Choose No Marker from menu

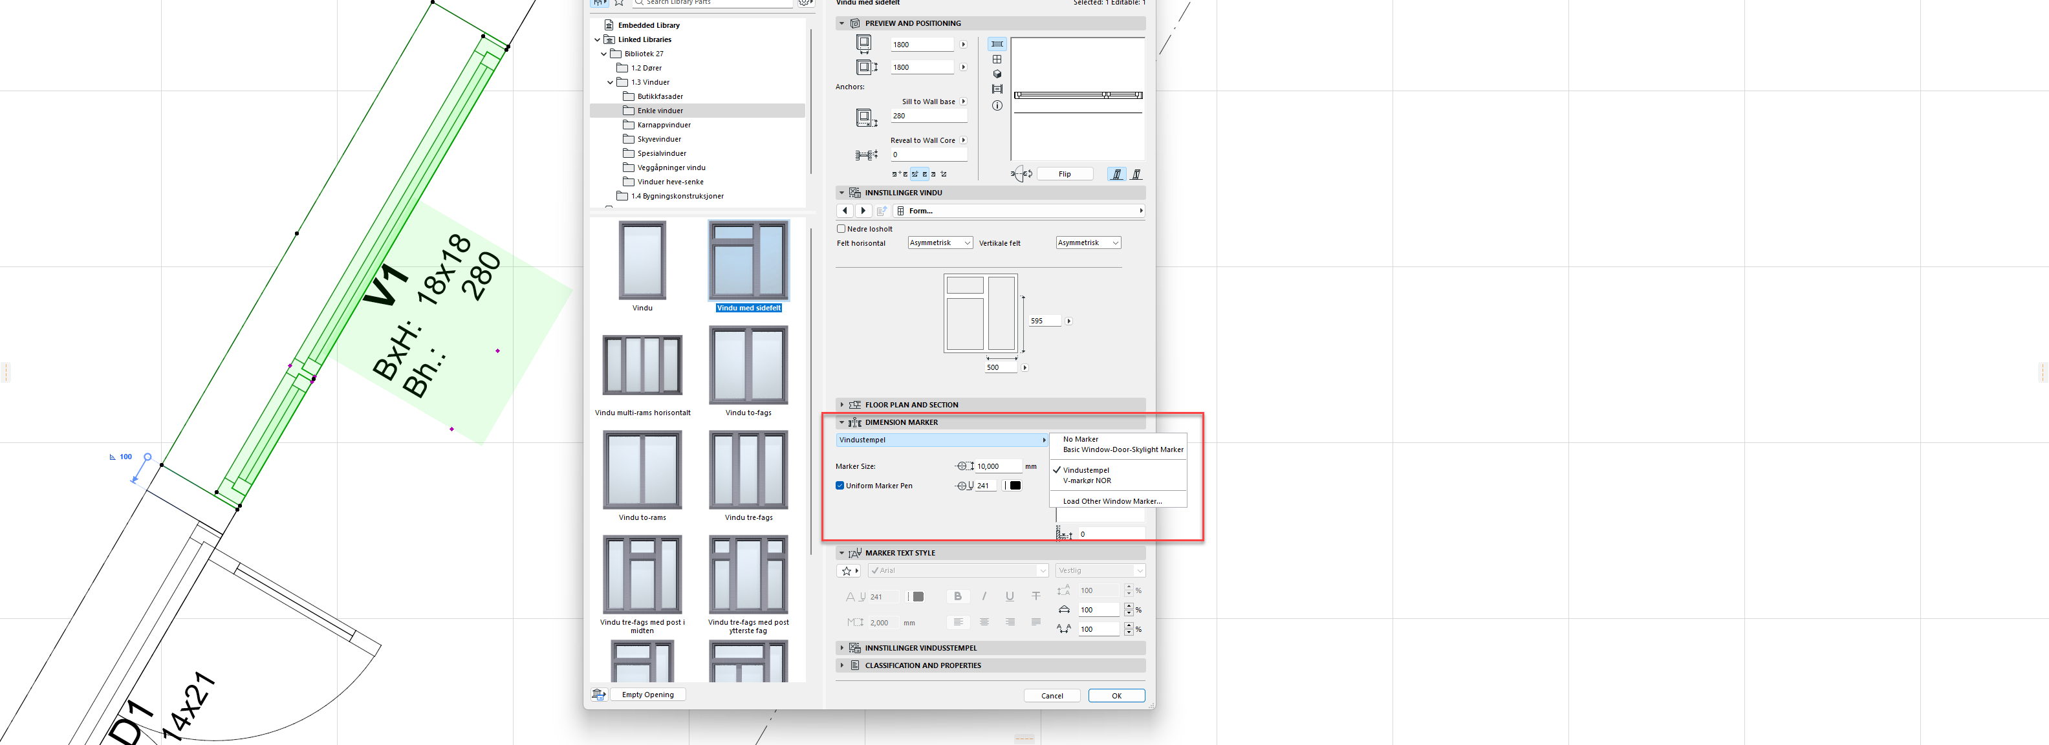[1080, 439]
